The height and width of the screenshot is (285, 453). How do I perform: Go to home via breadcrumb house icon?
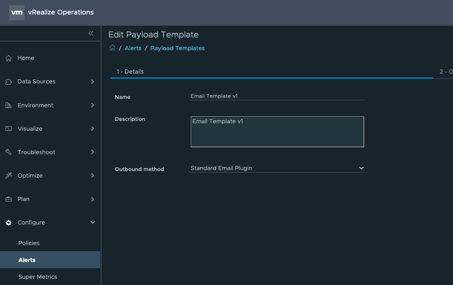point(112,48)
